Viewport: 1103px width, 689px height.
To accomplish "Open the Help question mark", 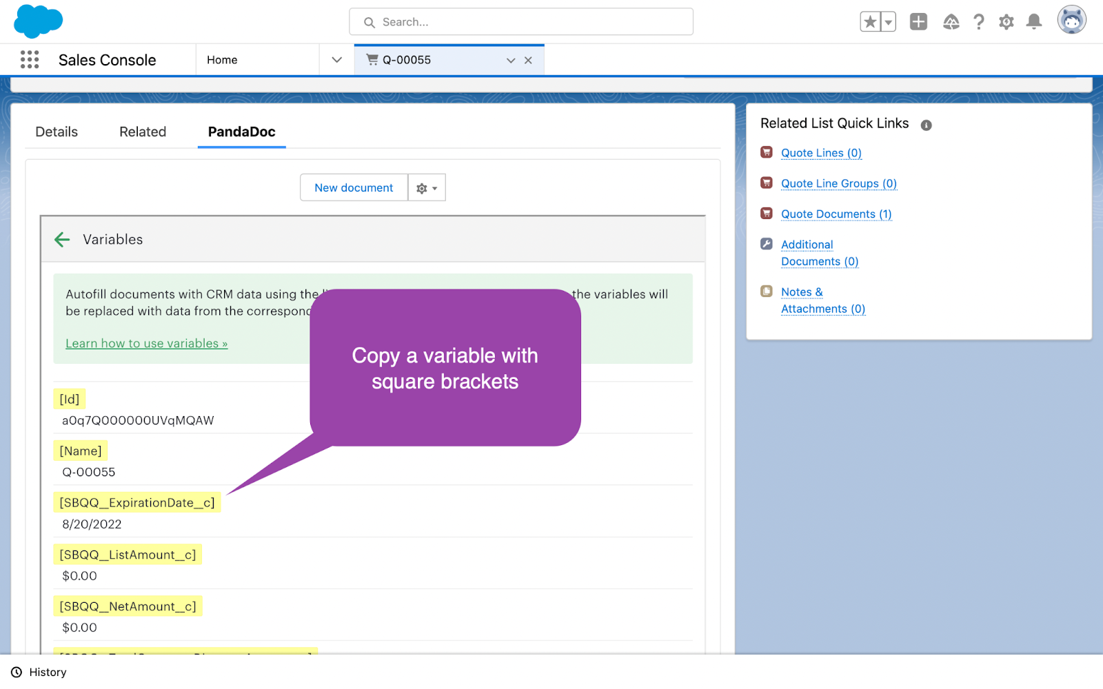I will [x=979, y=22].
